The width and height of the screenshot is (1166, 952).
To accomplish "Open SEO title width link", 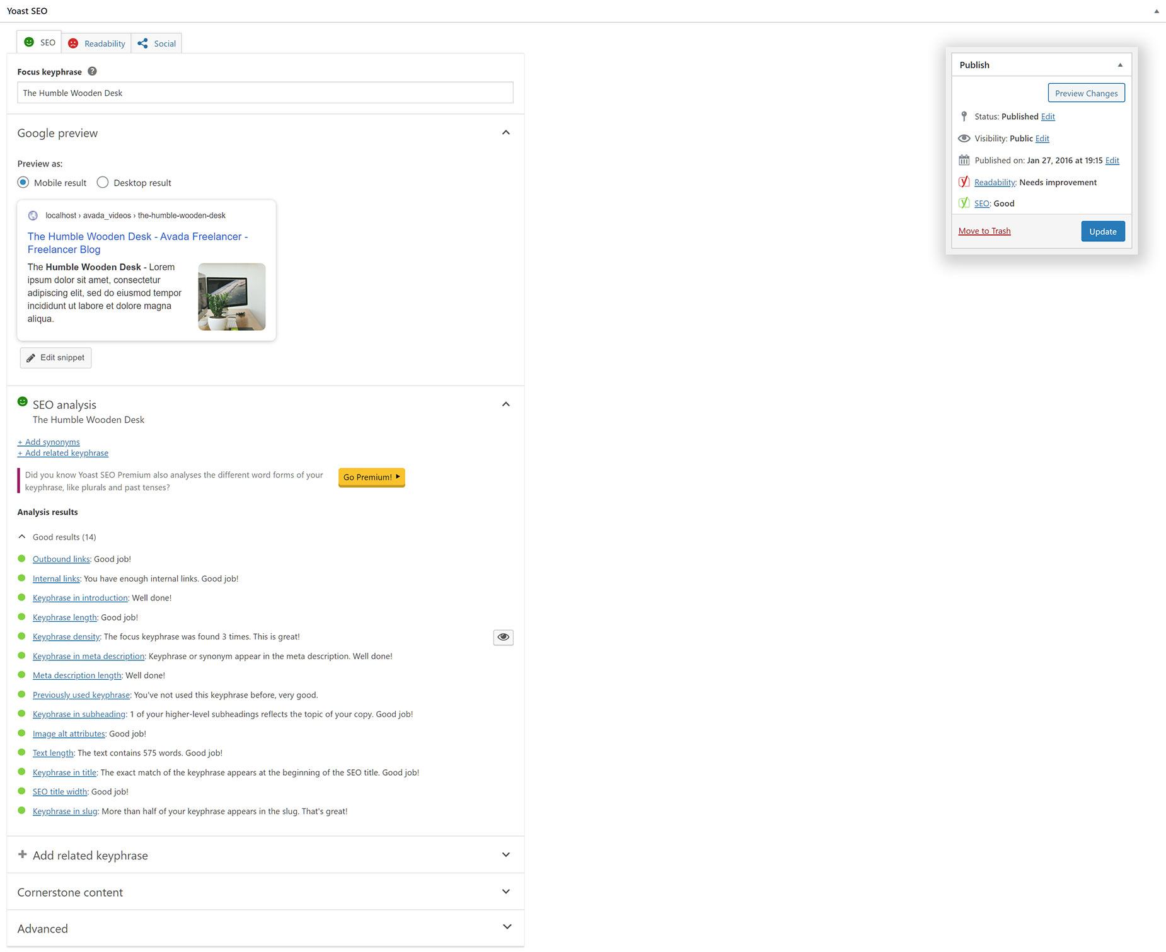I will click(x=60, y=792).
